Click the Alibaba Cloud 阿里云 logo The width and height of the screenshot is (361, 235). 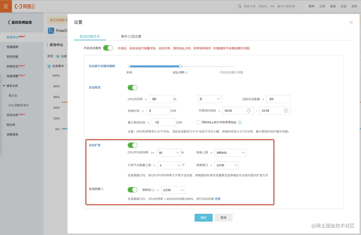coord(25,6)
